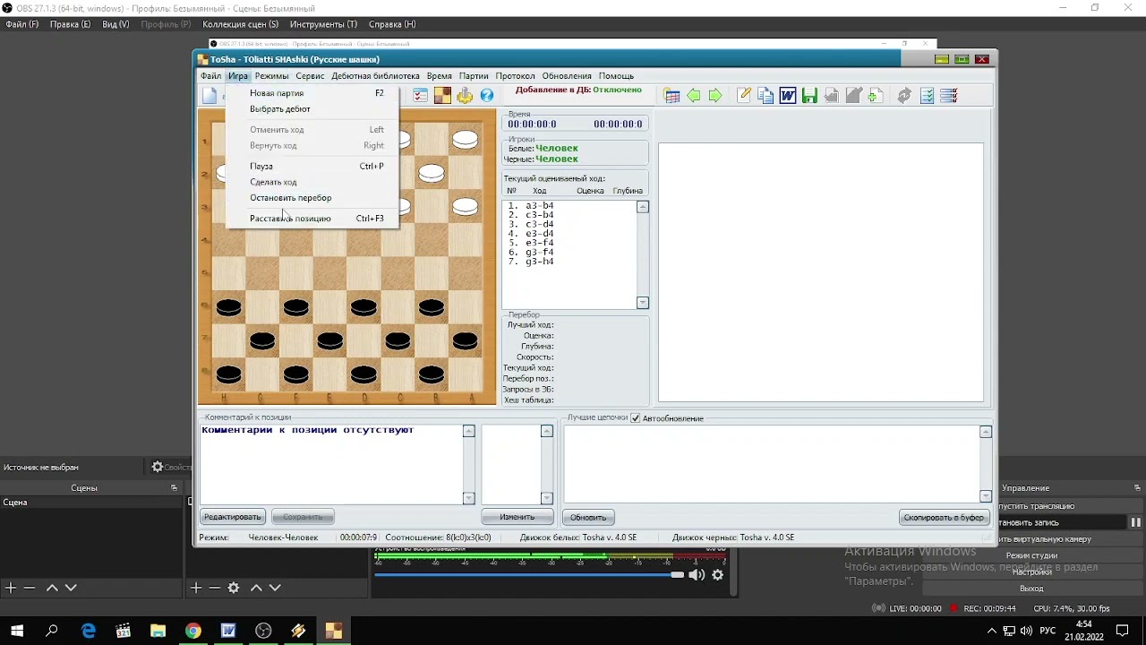Add a source with the OBS sources plus icon
1146x645 pixels.
coord(196,588)
